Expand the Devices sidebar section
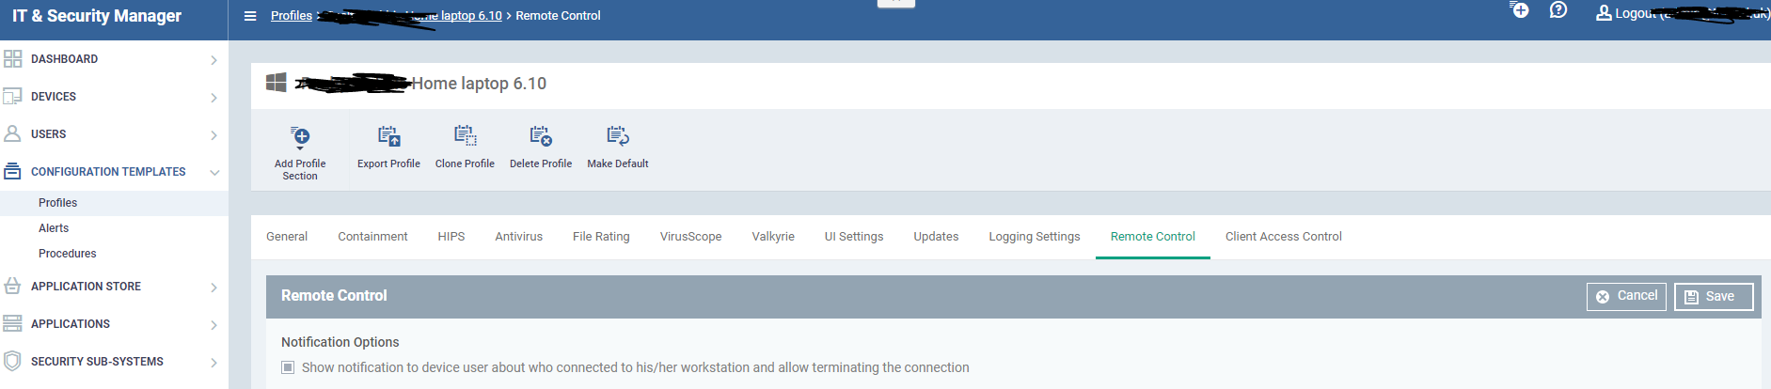Viewport: 1771px width, 389px height. [x=114, y=97]
